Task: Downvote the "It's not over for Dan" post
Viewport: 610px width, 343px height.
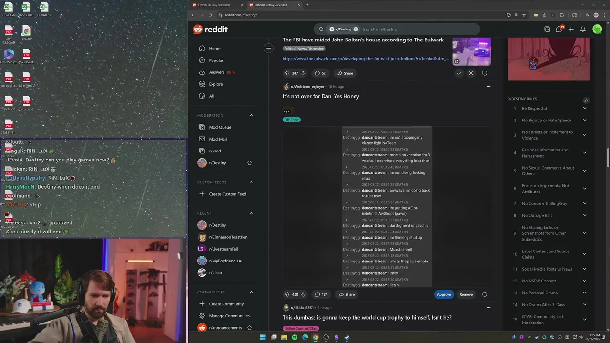Action: (x=303, y=294)
